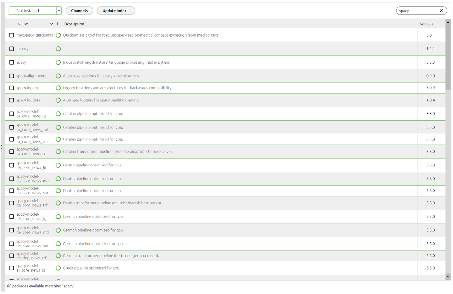Check the spacy-legacy checkbox
This screenshot has height=294, width=453.
click(x=12, y=88)
